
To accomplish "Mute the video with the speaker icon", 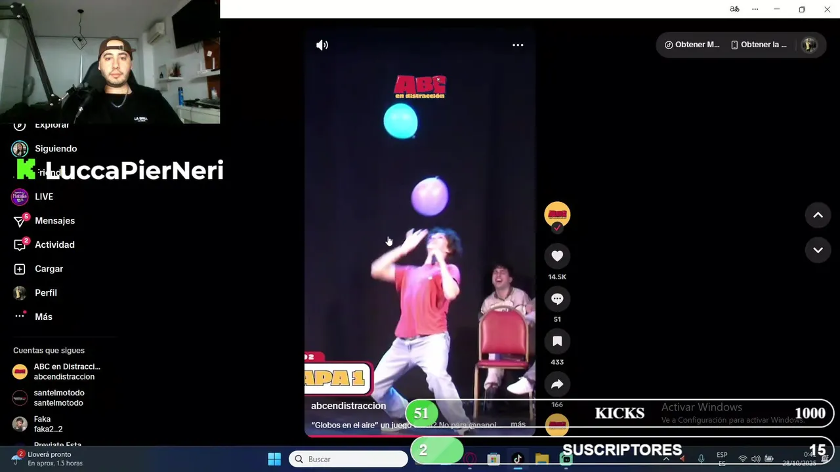I will (322, 45).
